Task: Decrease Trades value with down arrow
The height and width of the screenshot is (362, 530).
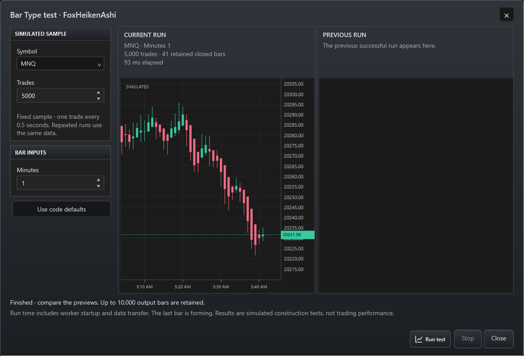Action: [98, 99]
